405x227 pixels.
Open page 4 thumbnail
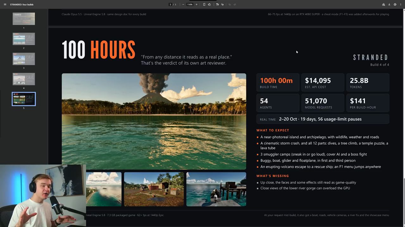click(x=24, y=79)
